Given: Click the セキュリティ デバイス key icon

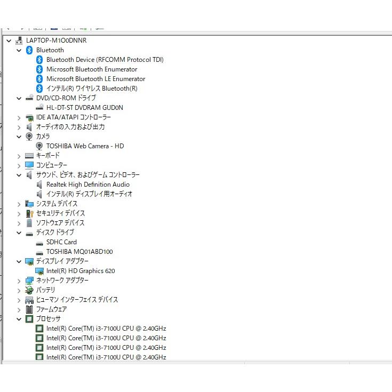Looking at the screenshot, I should tap(29, 213).
